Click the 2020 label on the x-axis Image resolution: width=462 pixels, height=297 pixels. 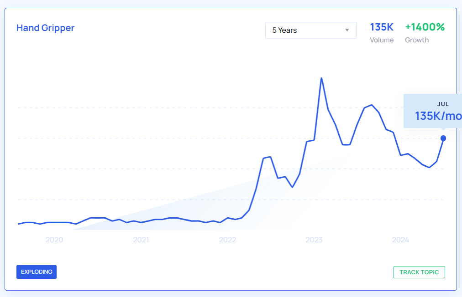click(x=54, y=240)
